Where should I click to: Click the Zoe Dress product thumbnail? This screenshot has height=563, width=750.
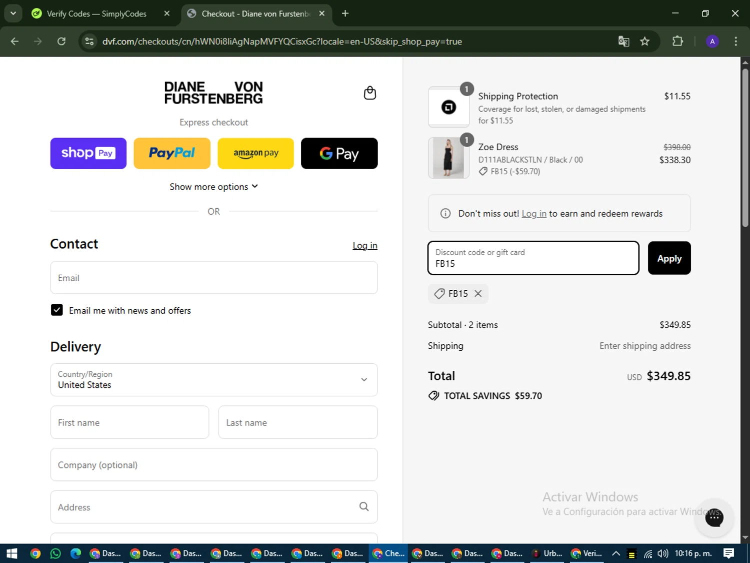[448, 158]
